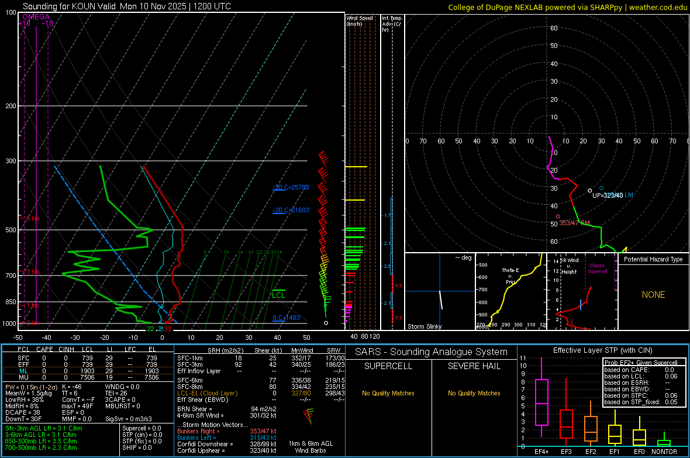Click the Classic Supercell label
Image resolution: width=690 pixels, height=458 pixels.
pyautogui.click(x=598, y=268)
